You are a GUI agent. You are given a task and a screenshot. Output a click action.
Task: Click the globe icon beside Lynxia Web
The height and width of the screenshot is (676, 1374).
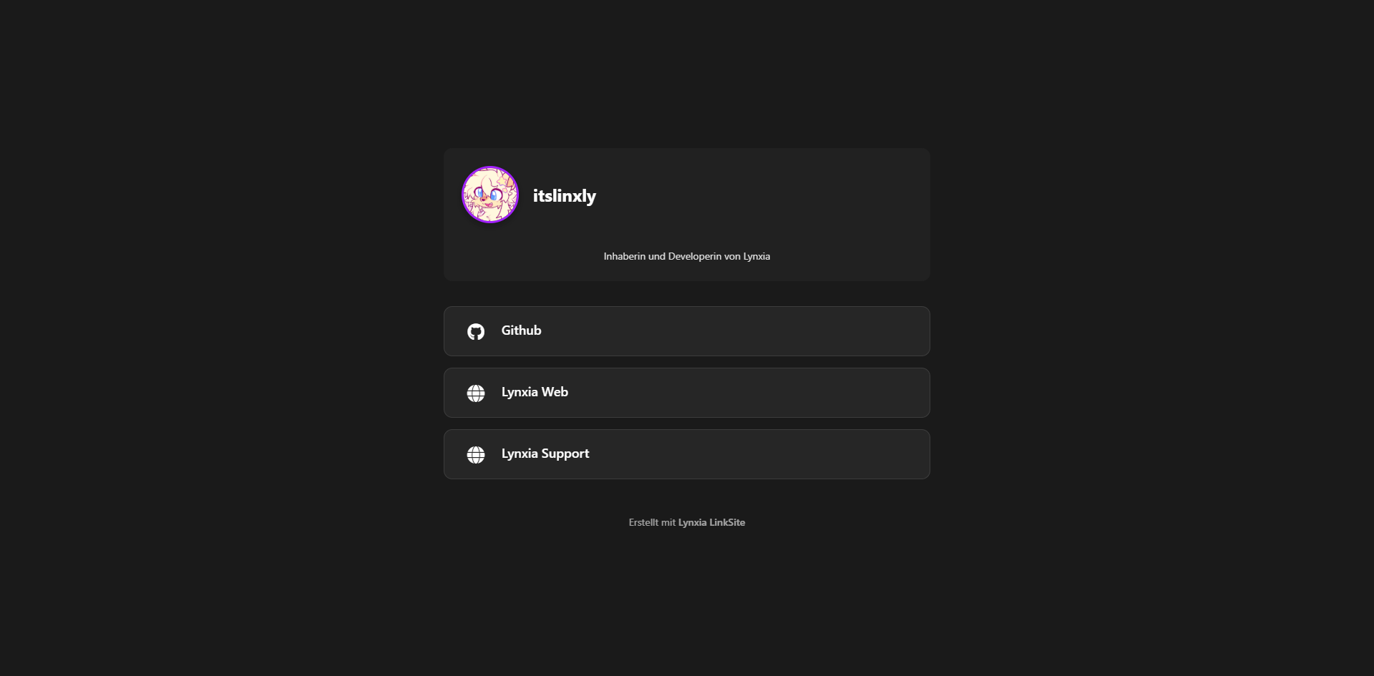[x=476, y=393]
